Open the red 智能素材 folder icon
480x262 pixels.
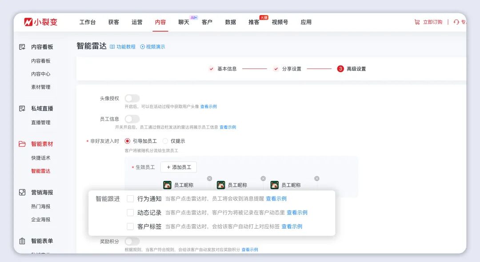coord(21,144)
